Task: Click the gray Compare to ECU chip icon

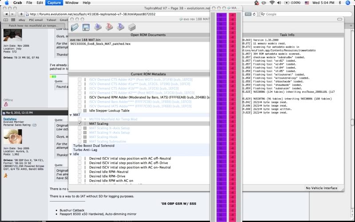Action: [x=132, y=28]
